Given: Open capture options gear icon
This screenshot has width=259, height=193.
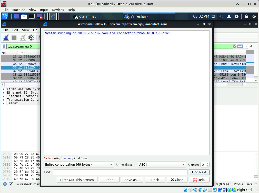Looking at the screenshot, I should (x=31, y=38).
